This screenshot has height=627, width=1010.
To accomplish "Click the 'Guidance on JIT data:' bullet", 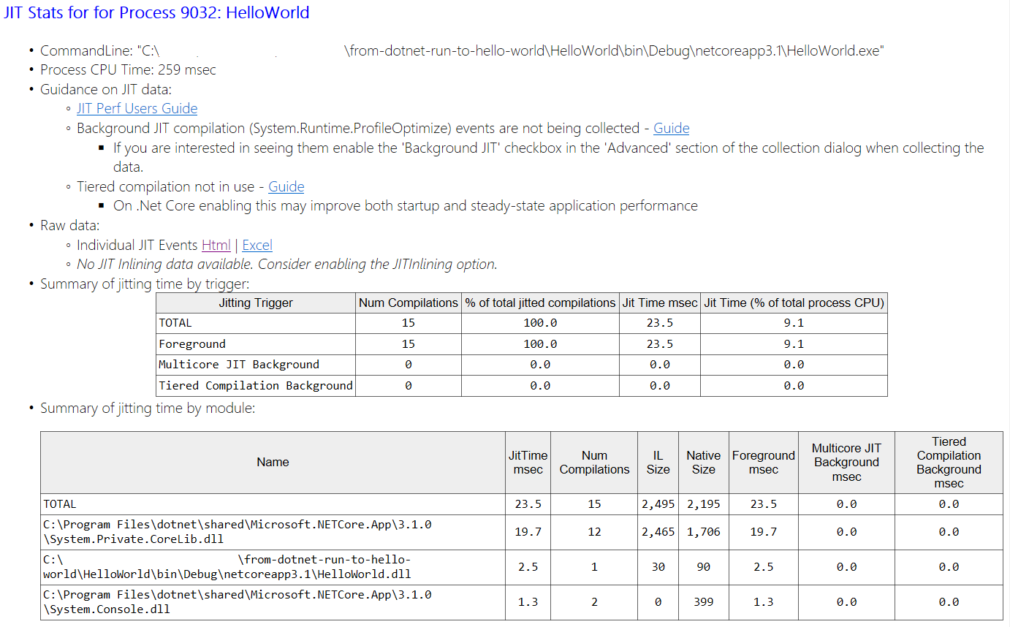I will (x=106, y=89).
